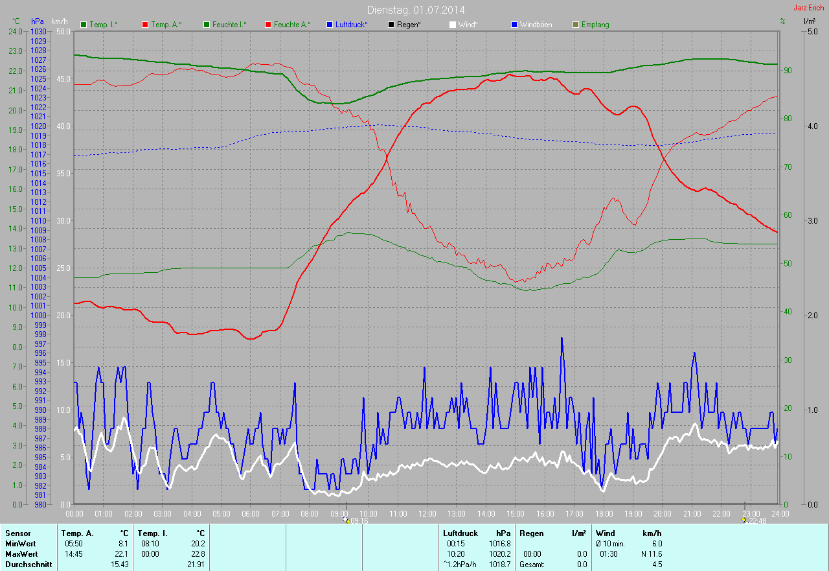Click the pressure trend '^1.2hPa/h' cell
The height and width of the screenshot is (571, 829).
pyautogui.click(x=459, y=565)
